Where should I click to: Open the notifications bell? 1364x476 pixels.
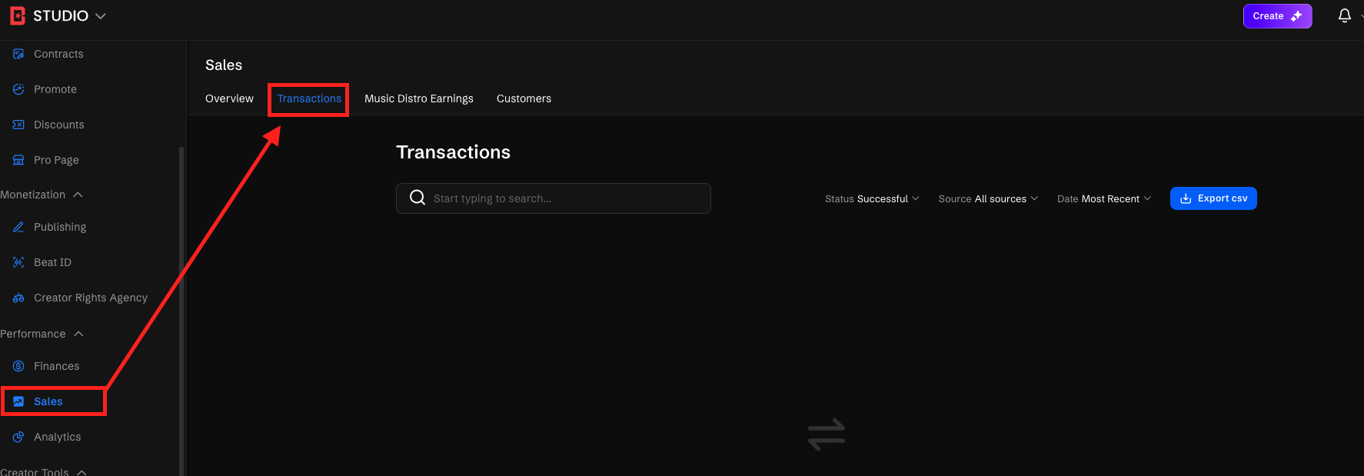pos(1344,15)
